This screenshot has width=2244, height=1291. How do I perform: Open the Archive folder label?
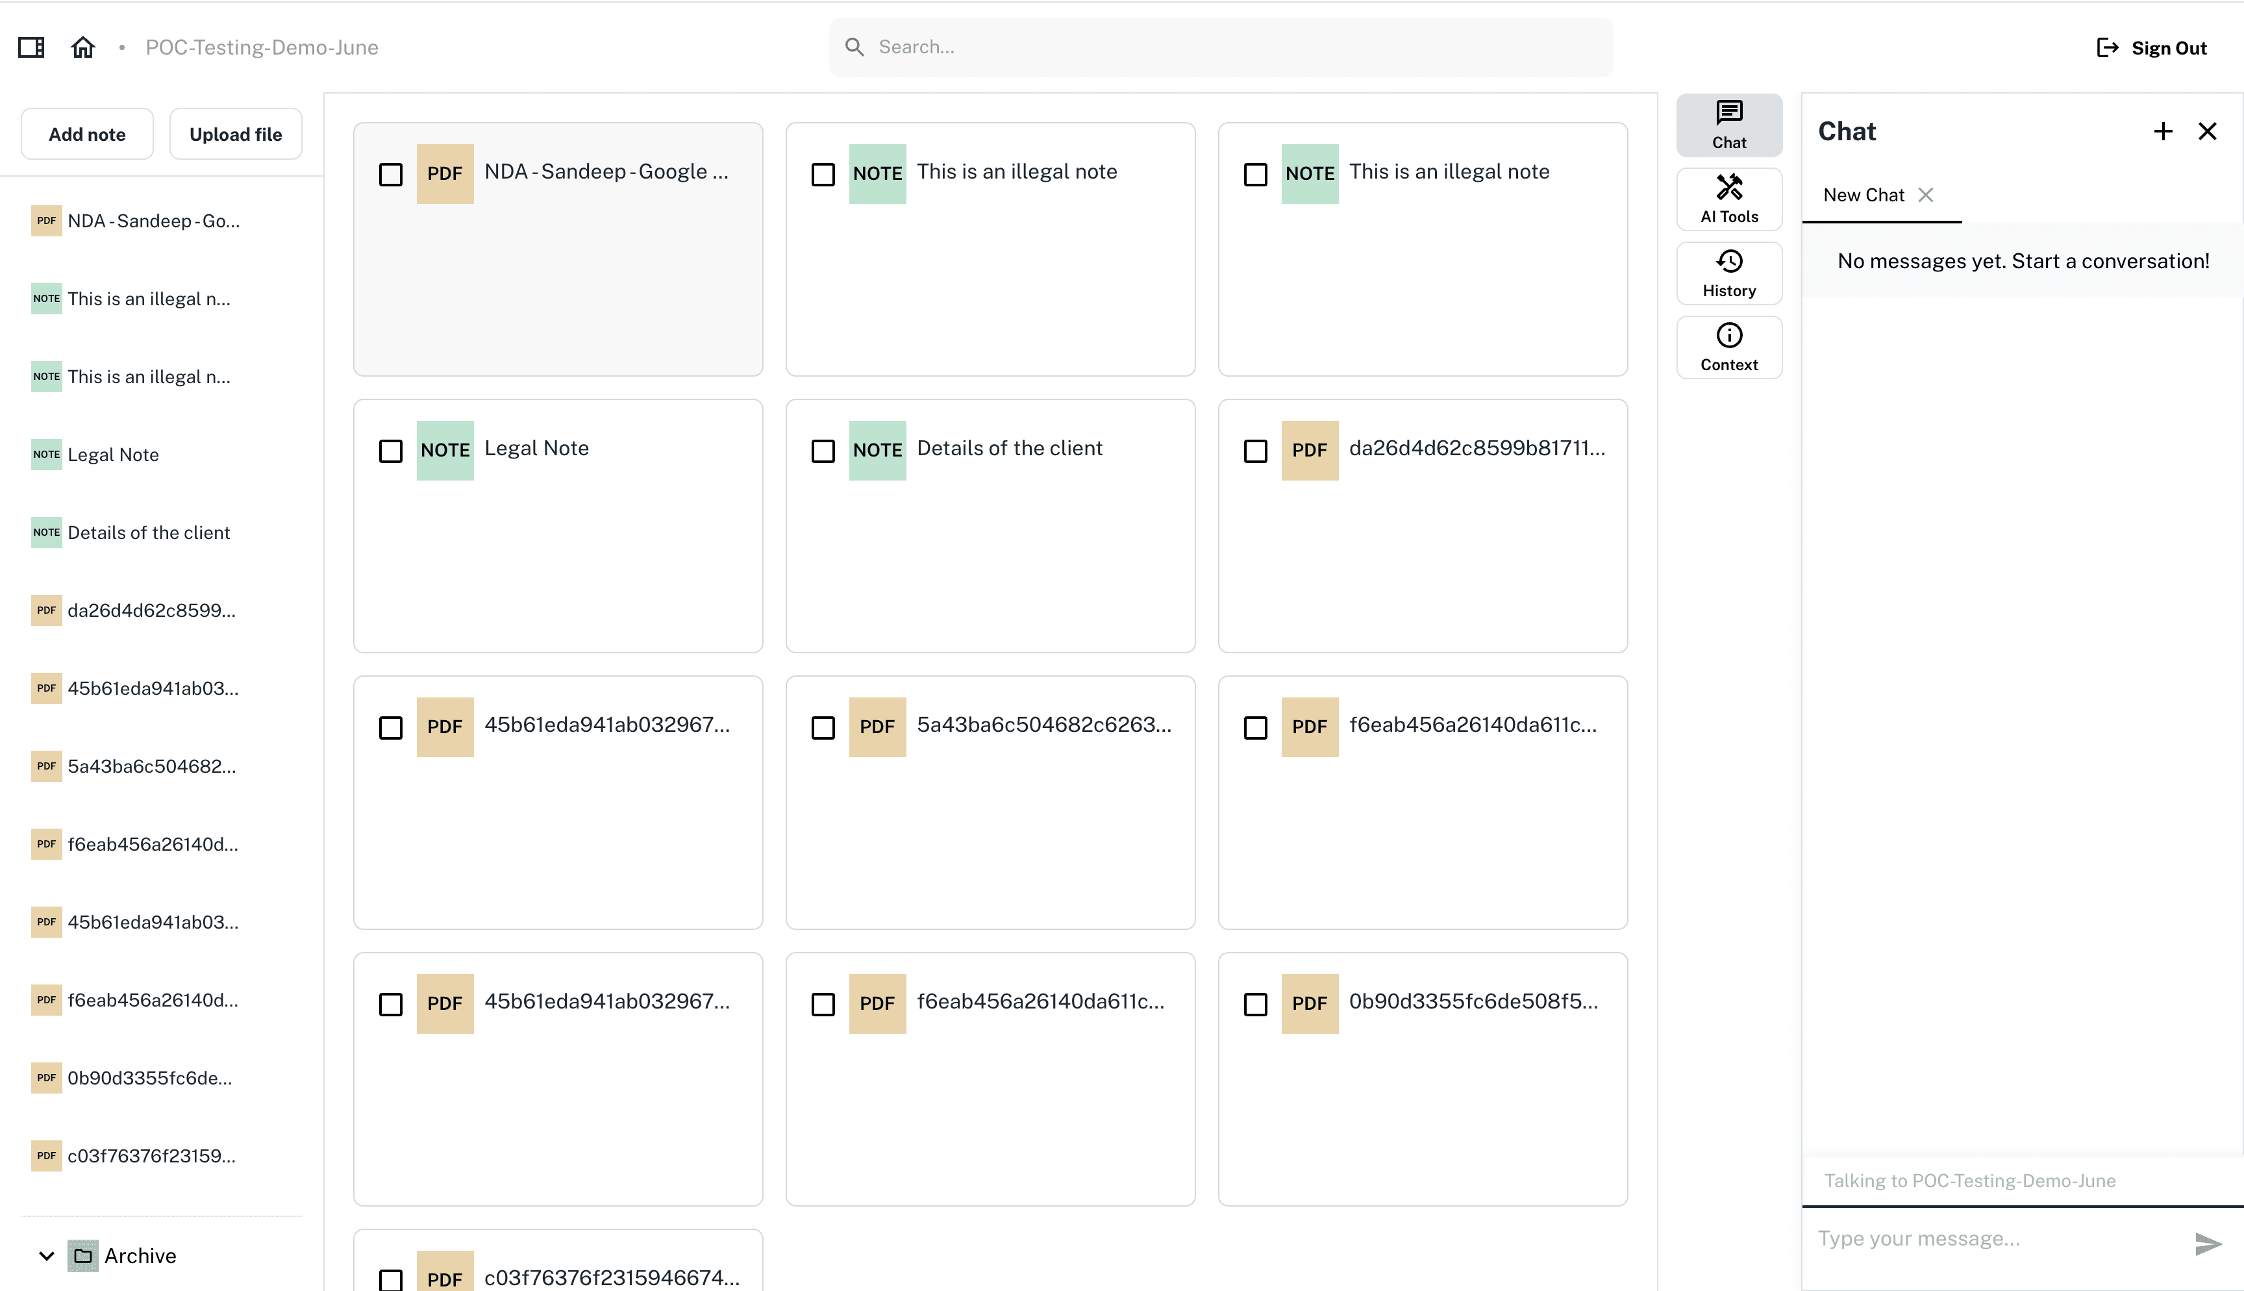coord(140,1255)
